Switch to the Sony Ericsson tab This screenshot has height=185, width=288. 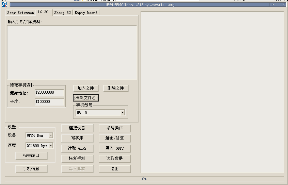pyautogui.click(x=21, y=13)
